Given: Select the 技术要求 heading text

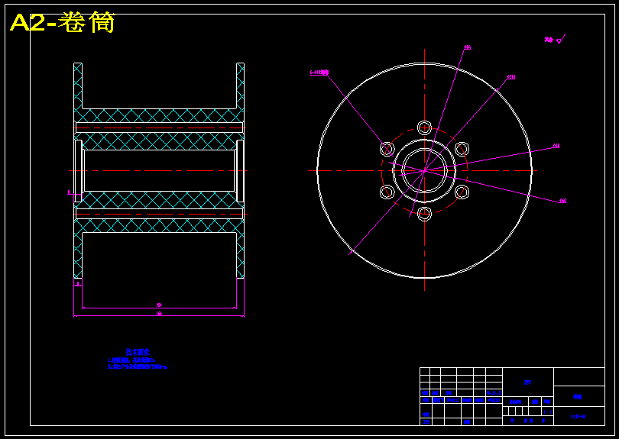Looking at the screenshot, I should [138, 352].
